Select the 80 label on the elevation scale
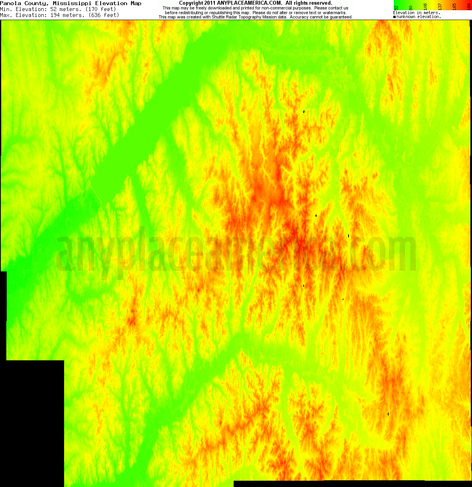 click(411, 7)
